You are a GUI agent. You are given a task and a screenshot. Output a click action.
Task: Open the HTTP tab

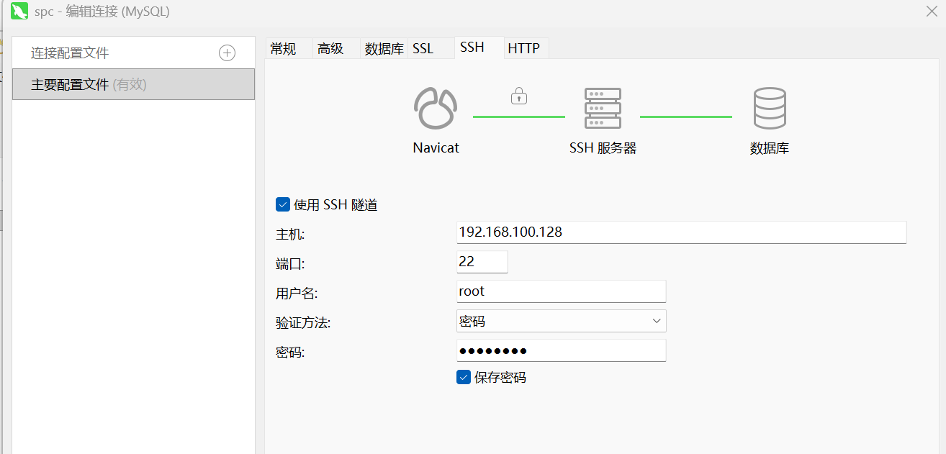[523, 49]
